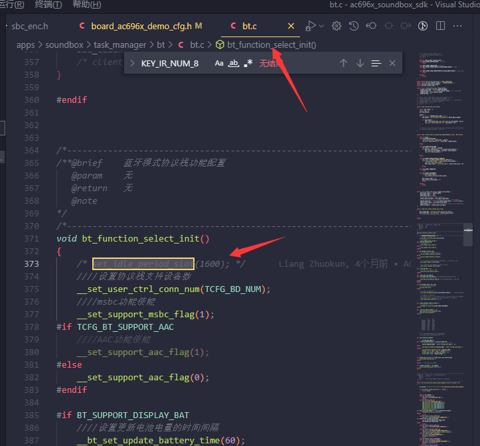Toggle Find in Selection icon
The width and height of the screenshot is (480, 446).
coord(376,63)
